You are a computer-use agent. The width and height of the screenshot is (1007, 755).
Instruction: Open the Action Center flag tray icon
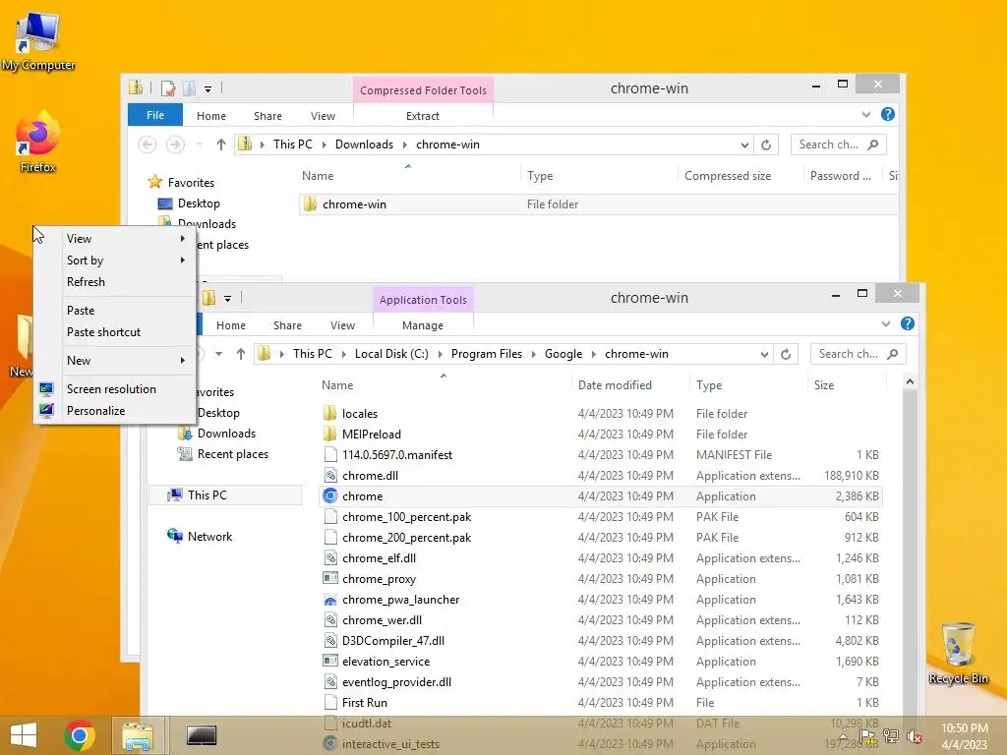tap(867, 736)
